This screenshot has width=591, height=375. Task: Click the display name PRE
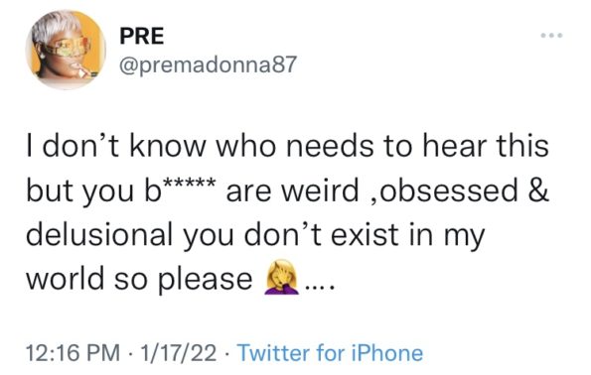click(142, 36)
